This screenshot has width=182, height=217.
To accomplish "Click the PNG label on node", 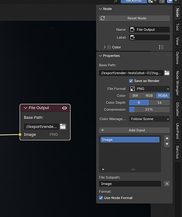I will 54,135.
